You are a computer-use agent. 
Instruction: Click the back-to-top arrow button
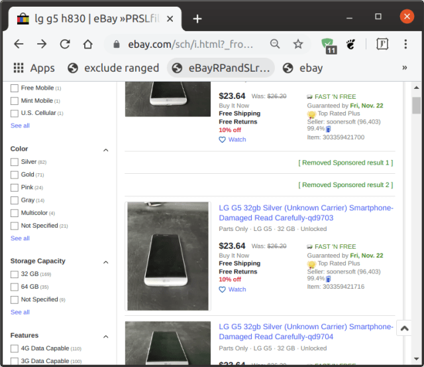[404, 328]
